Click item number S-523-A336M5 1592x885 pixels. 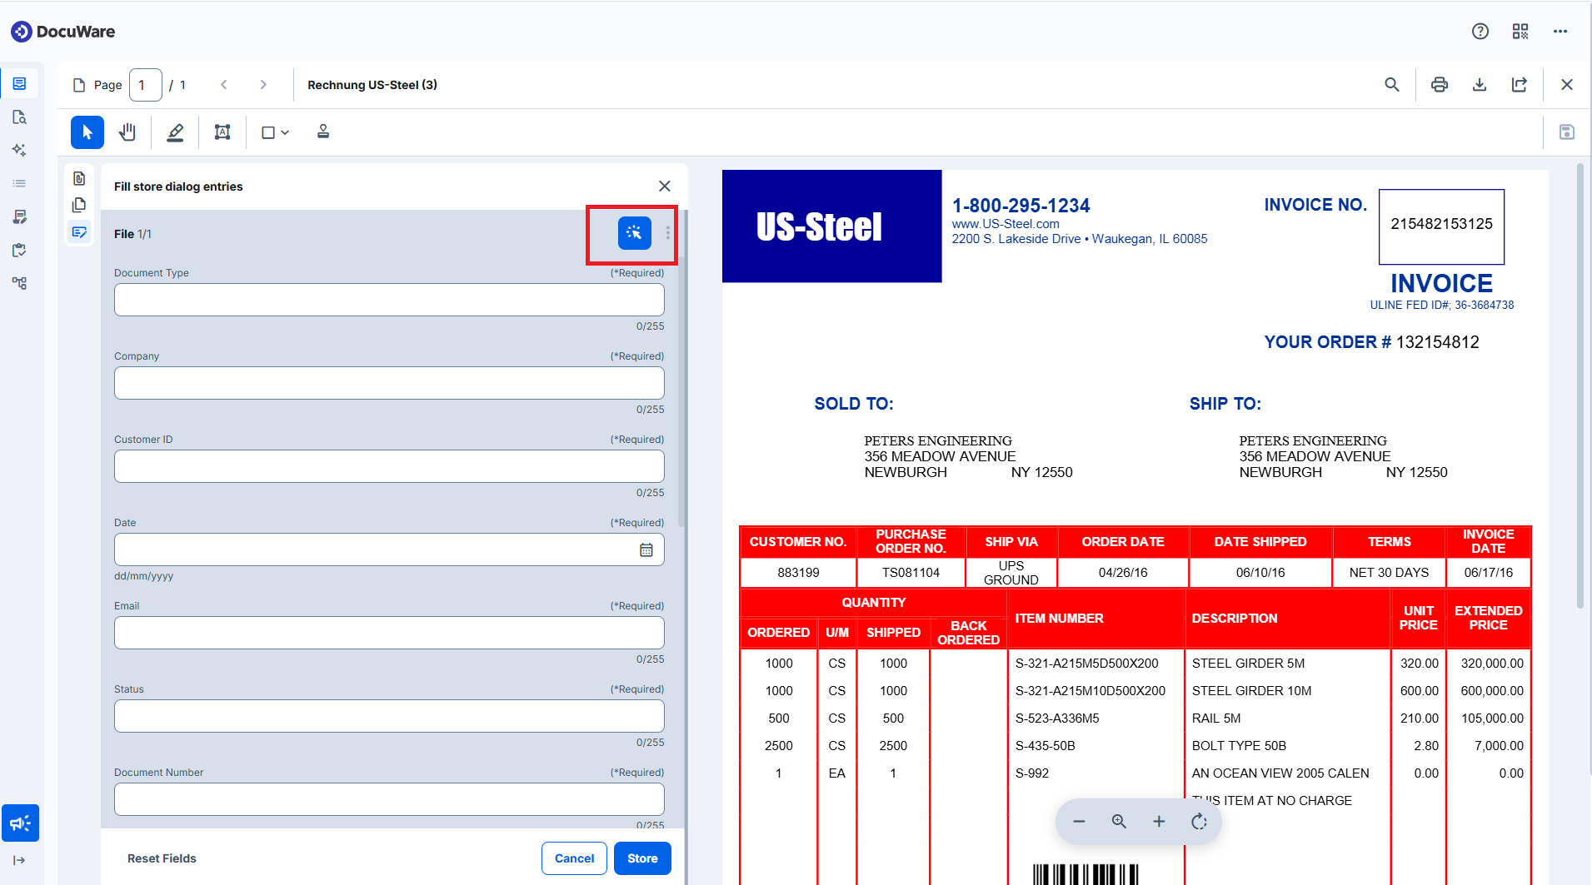pyautogui.click(x=1057, y=718)
